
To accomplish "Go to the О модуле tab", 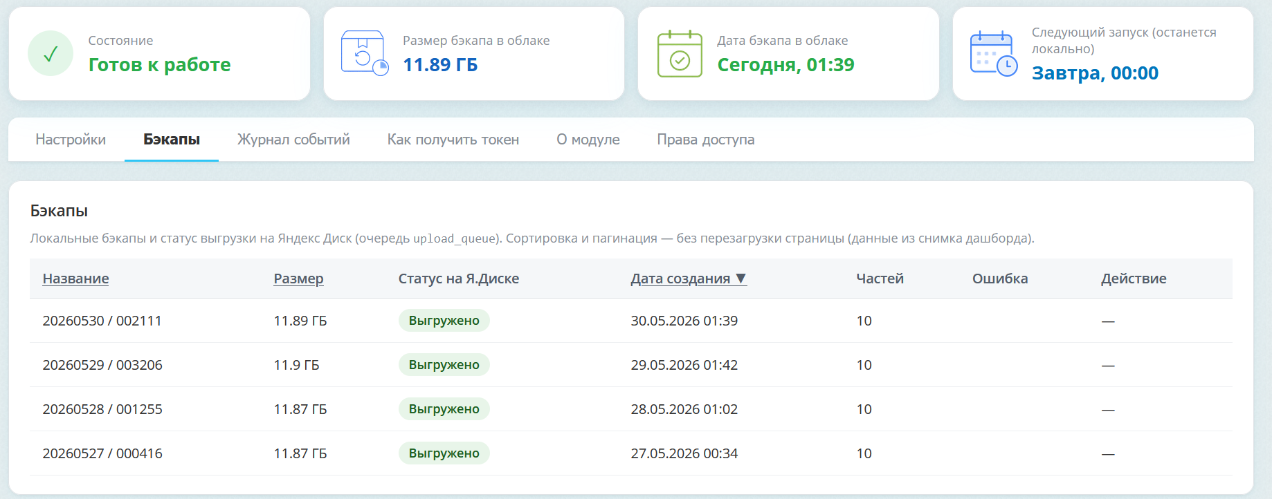I will tap(588, 140).
